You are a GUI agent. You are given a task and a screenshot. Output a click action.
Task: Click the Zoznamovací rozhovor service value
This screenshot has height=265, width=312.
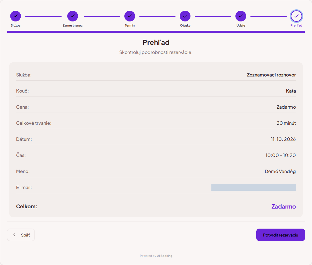(x=271, y=75)
